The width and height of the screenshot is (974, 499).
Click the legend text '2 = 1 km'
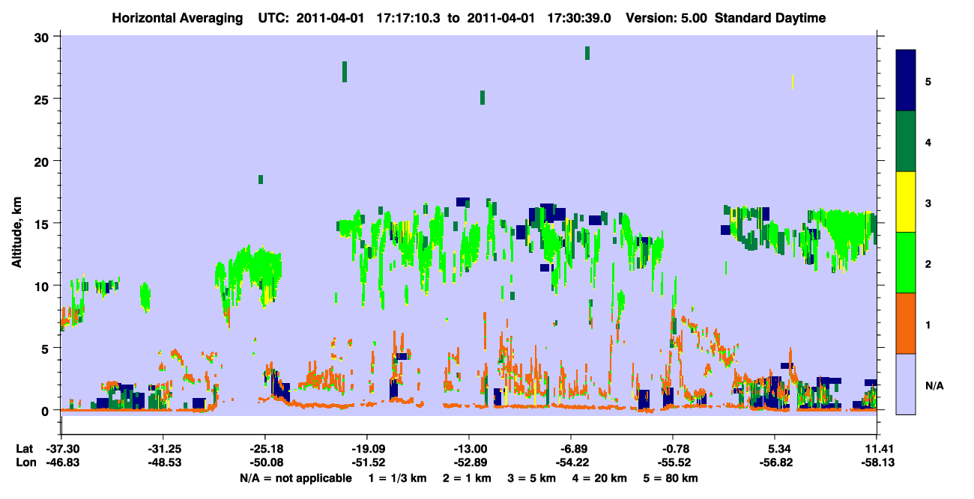coord(468,478)
